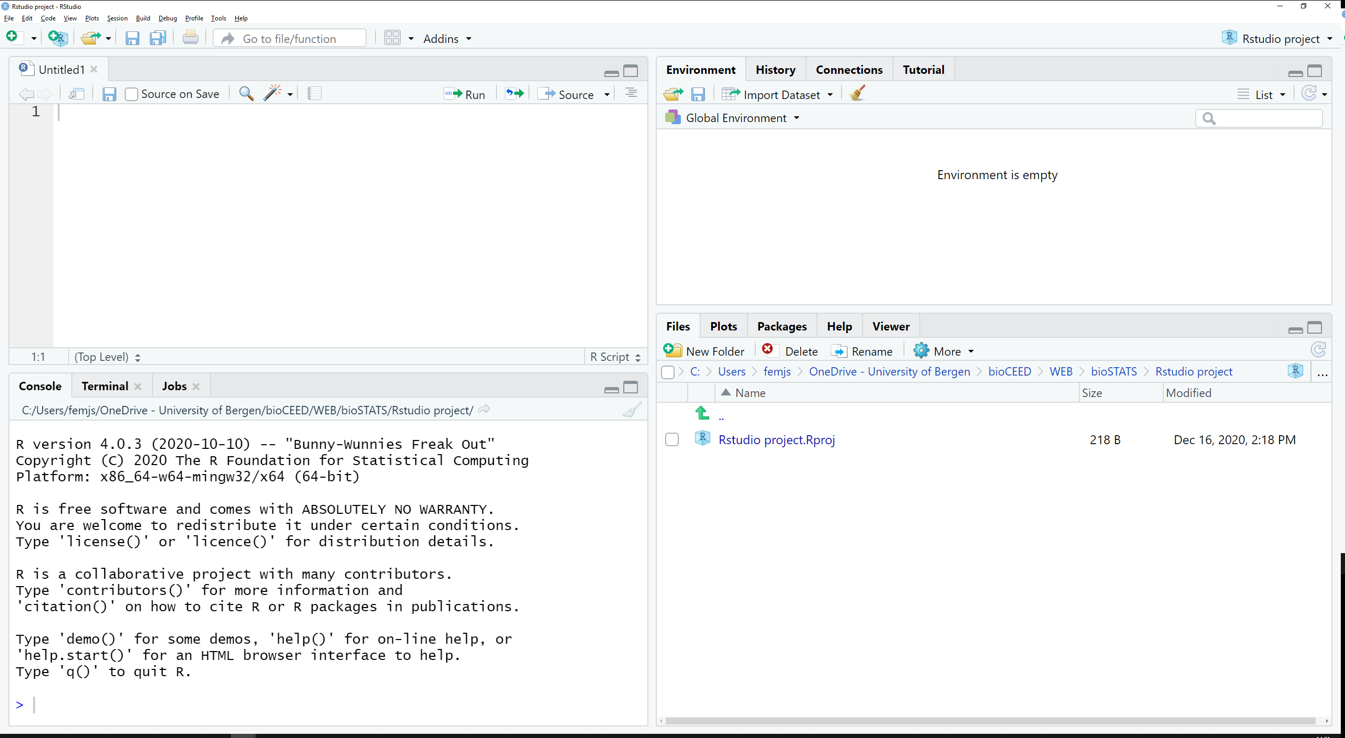Select the Packages tab in Files panel
The width and height of the screenshot is (1345, 738).
click(x=781, y=325)
